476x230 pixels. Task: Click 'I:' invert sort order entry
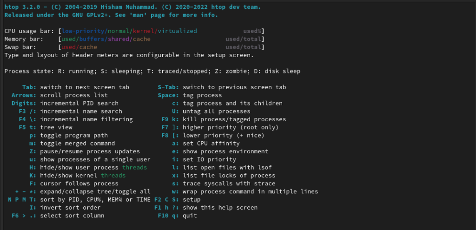point(65,208)
